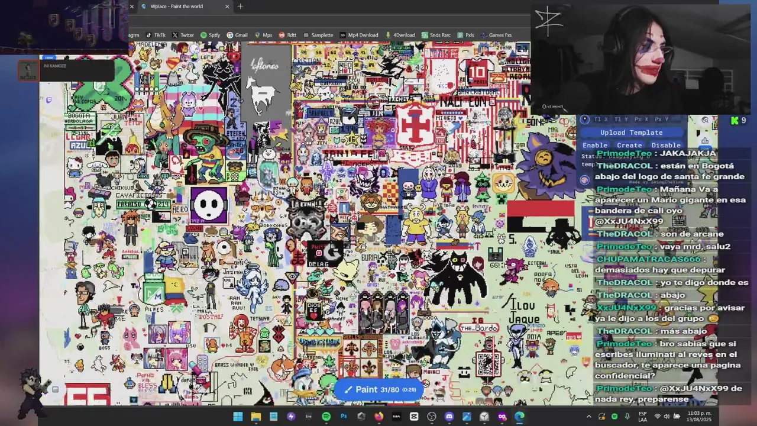757x426 pixels.
Task: Open CapCut from the taskbar
Action: [x=414, y=417]
